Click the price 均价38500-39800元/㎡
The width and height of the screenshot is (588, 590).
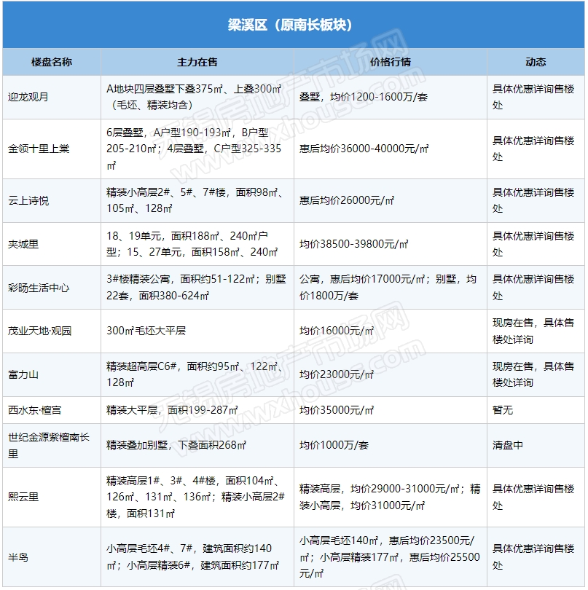pos(354,244)
